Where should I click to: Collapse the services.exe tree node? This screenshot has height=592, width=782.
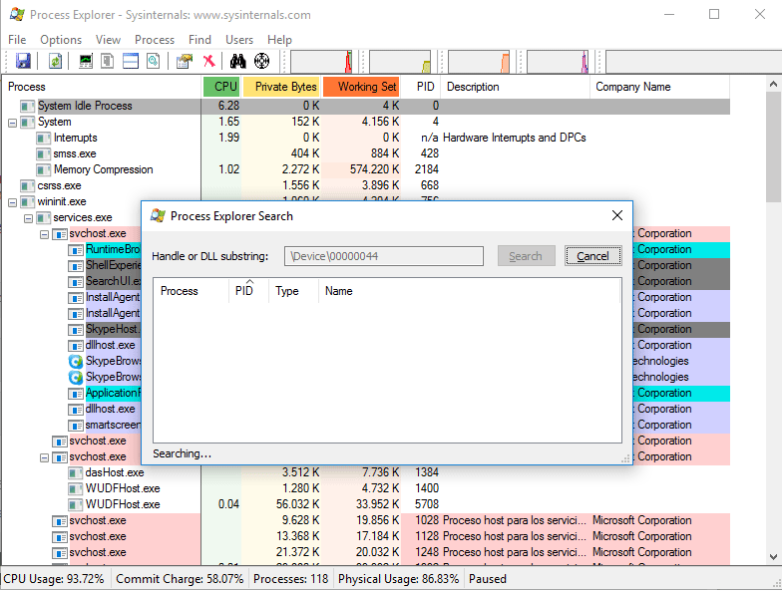(x=28, y=218)
